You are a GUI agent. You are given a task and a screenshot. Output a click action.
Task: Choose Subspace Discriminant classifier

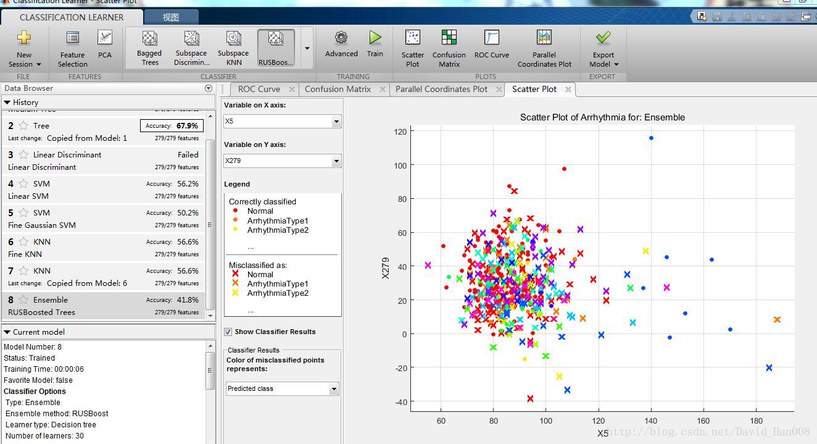191,48
